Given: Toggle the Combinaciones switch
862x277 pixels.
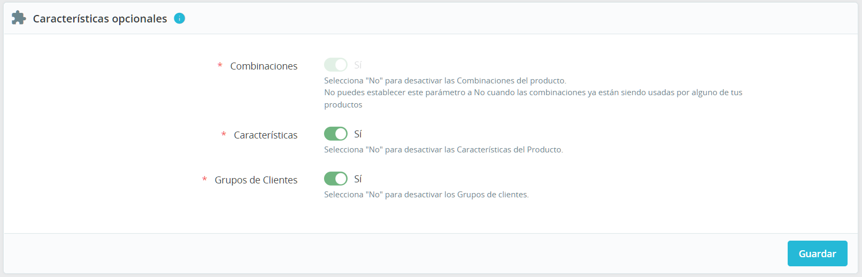Looking at the screenshot, I should point(336,65).
